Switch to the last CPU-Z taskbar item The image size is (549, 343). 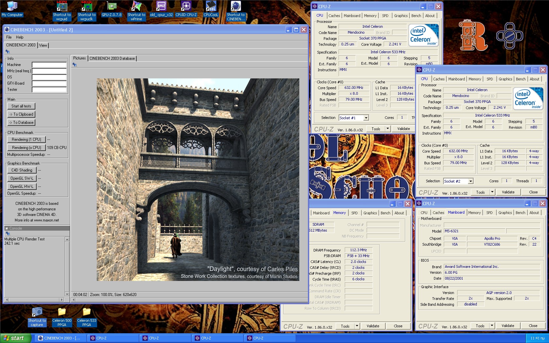point(270,338)
